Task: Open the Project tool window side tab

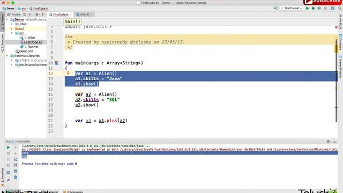Action: (2, 21)
